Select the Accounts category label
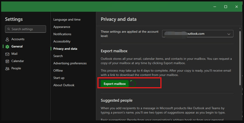Image resolution: width=244 pixels, height=123 pixels. [x=18, y=39]
